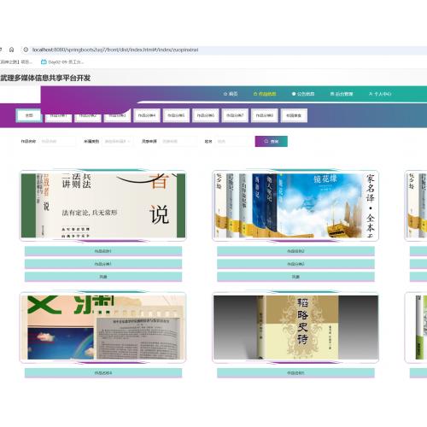Focus the fourth search filter input
This screenshot has width=427, height=427.
(x=233, y=141)
